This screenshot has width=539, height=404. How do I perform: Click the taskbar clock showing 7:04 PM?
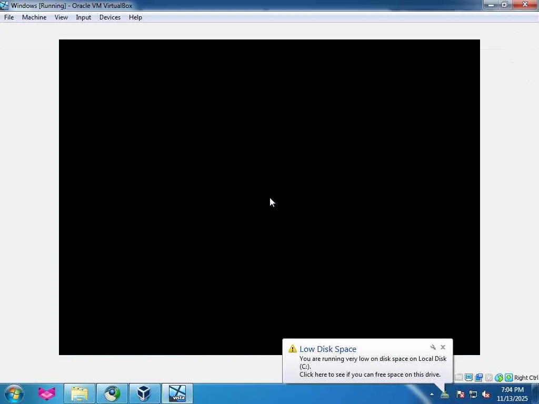[512, 394]
